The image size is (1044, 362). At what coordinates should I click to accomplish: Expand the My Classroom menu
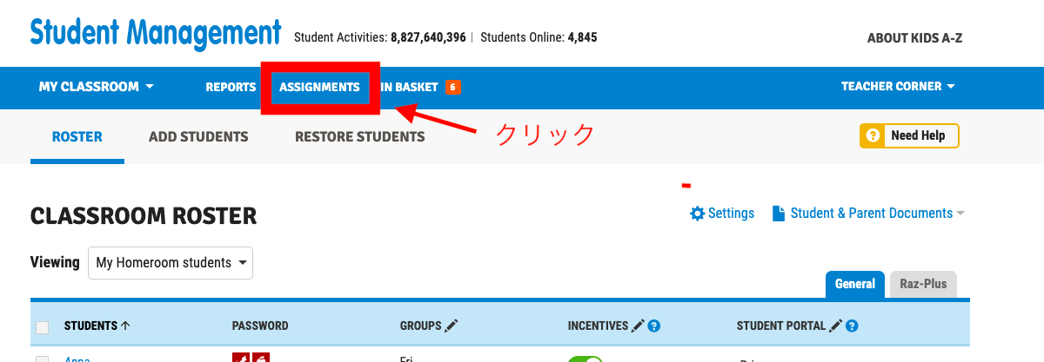tap(96, 87)
